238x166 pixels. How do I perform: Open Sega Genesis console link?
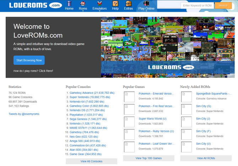(88, 119)
